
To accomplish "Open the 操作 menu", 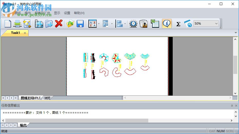I will 27,13.
